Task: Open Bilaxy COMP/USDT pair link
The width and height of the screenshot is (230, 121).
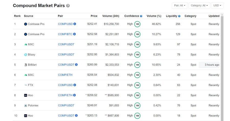Action: (x=66, y=55)
